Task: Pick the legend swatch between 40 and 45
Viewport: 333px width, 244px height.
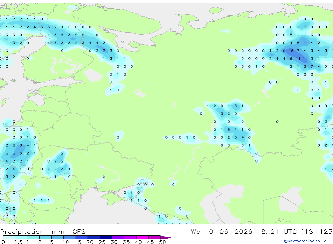Action: (x=142, y=237)
